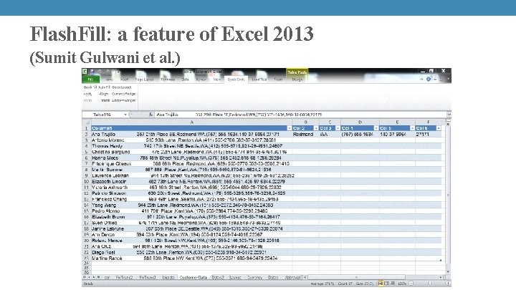516x290 pixels.
Task: Click the 100% zoom level text
Action: coord(402,284)
